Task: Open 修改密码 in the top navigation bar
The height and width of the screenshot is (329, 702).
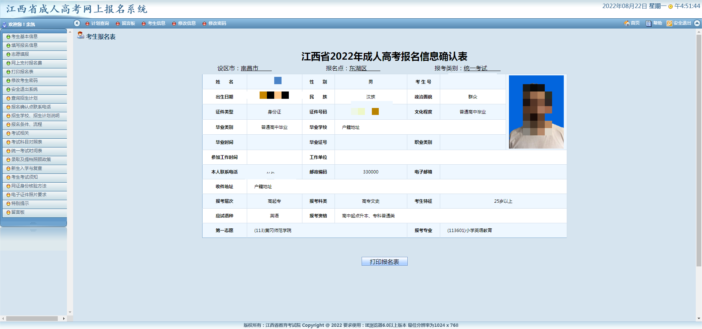Action: pyautogui.click(x=217, y=23)
